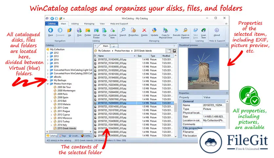
Task: Expand the eBooks folder
Action: pyautogui.click(x=48, y=77)
